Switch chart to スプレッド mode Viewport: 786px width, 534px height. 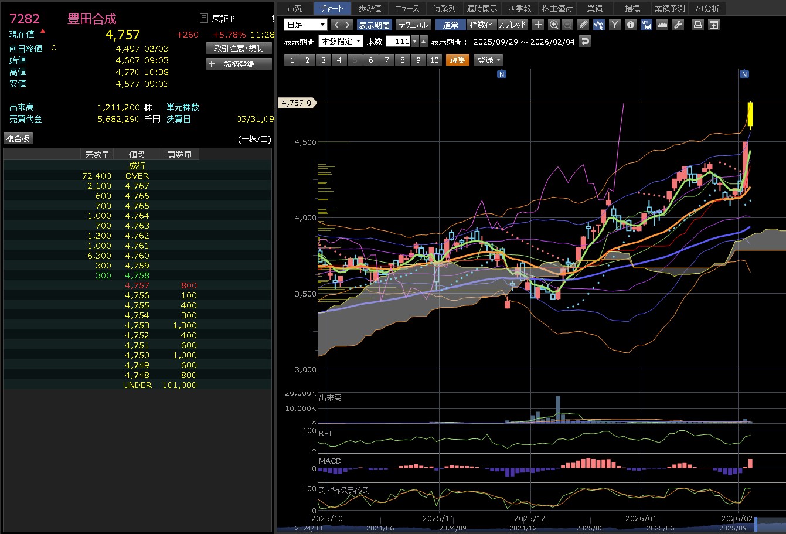[x=513, y=25]
